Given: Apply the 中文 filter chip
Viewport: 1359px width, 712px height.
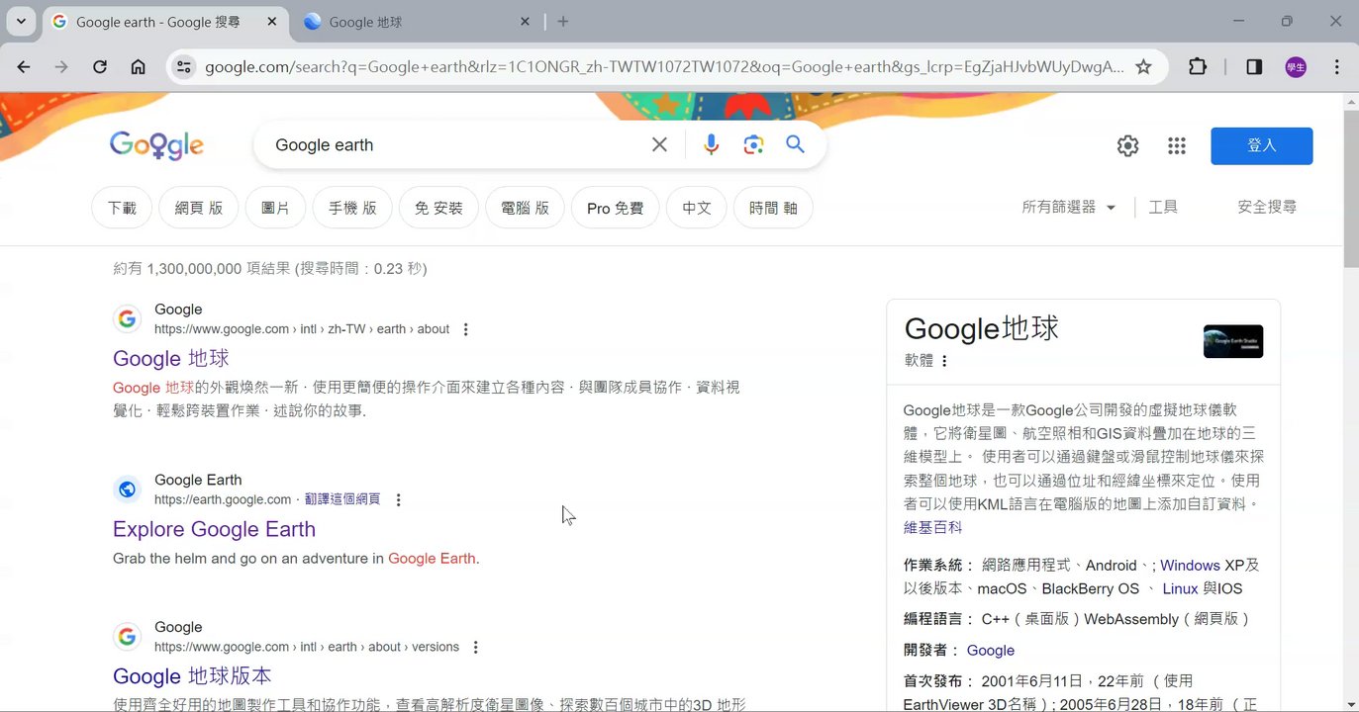Looking at the screenshot, I should pos(697,209).
